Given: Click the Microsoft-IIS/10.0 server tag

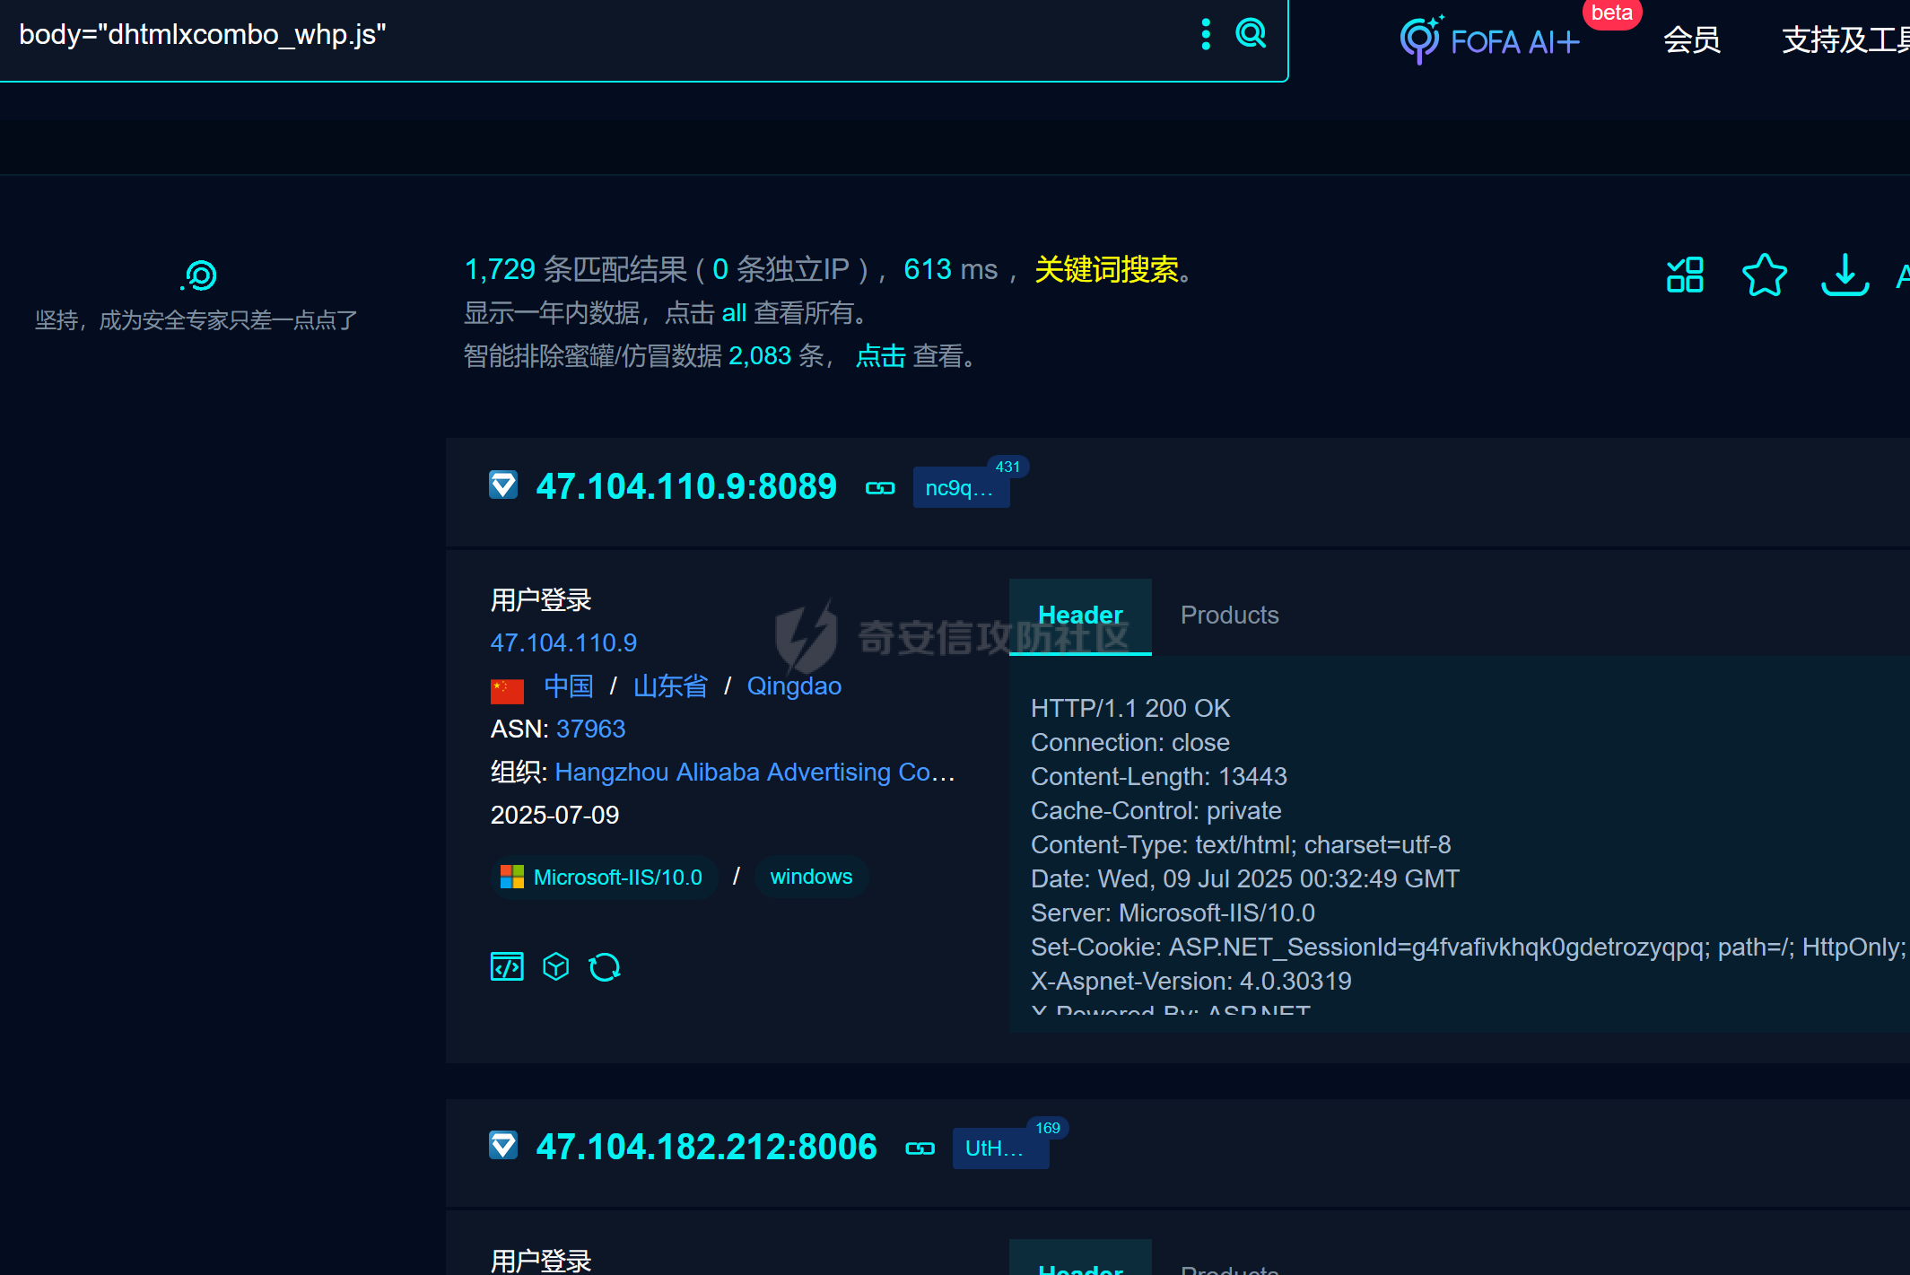Looking at the screenshot, I should pyautogui.click(x=605, y=877).
